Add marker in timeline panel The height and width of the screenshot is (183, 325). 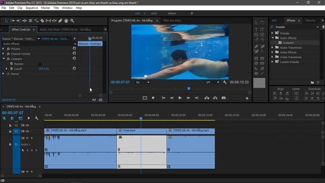pos(28,118)
